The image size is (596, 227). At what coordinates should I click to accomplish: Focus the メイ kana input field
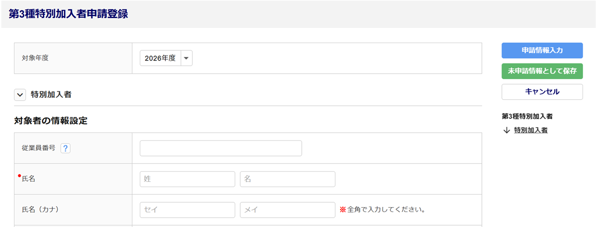click(287, 210)
